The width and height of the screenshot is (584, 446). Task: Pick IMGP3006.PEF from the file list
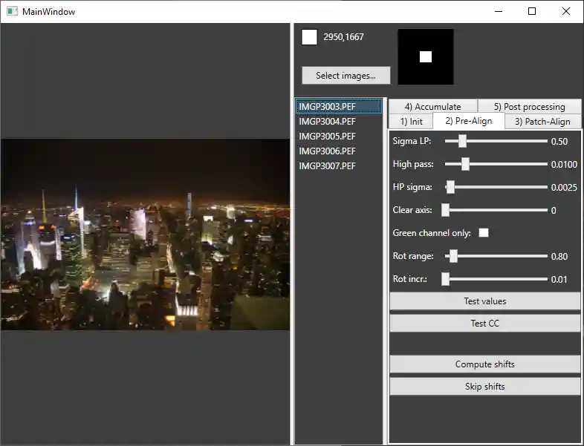coord(327,151)
